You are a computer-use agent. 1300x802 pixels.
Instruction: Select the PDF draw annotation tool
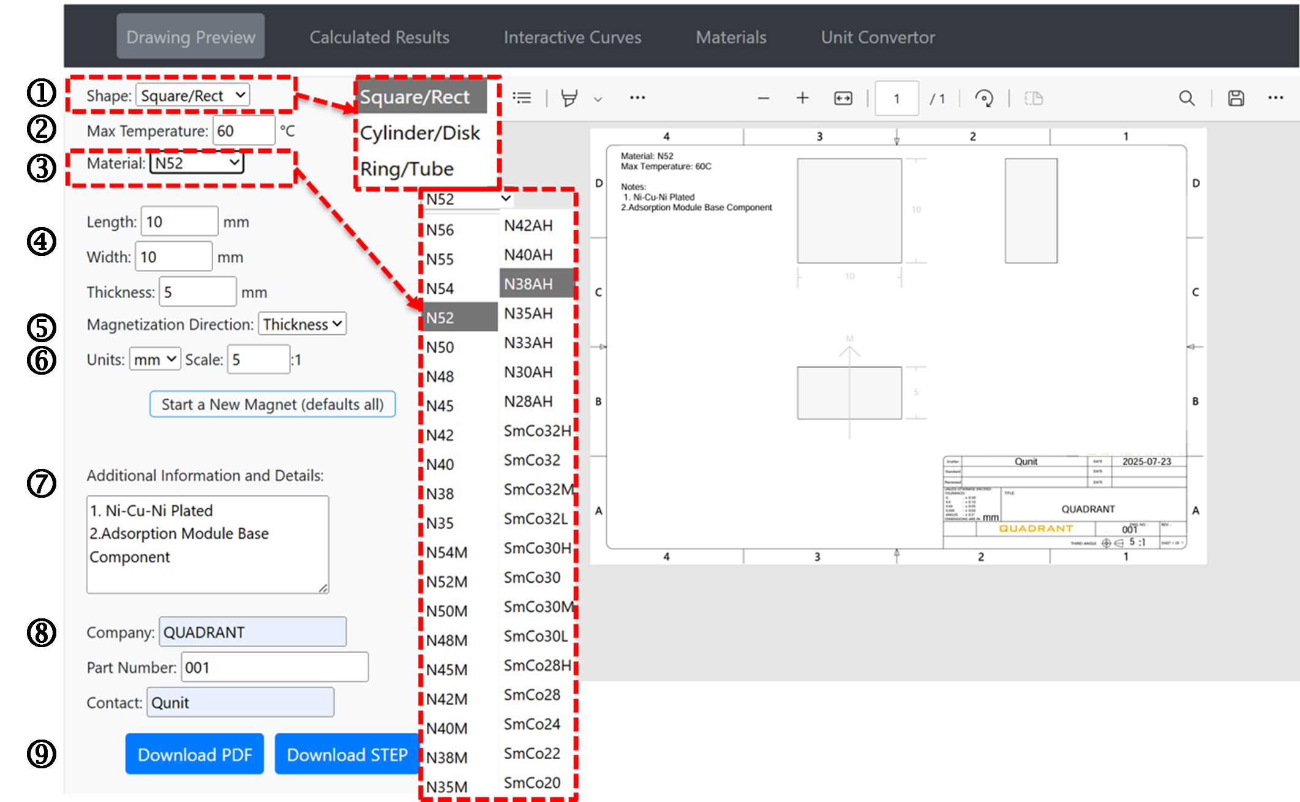click(x=569, y=98)
